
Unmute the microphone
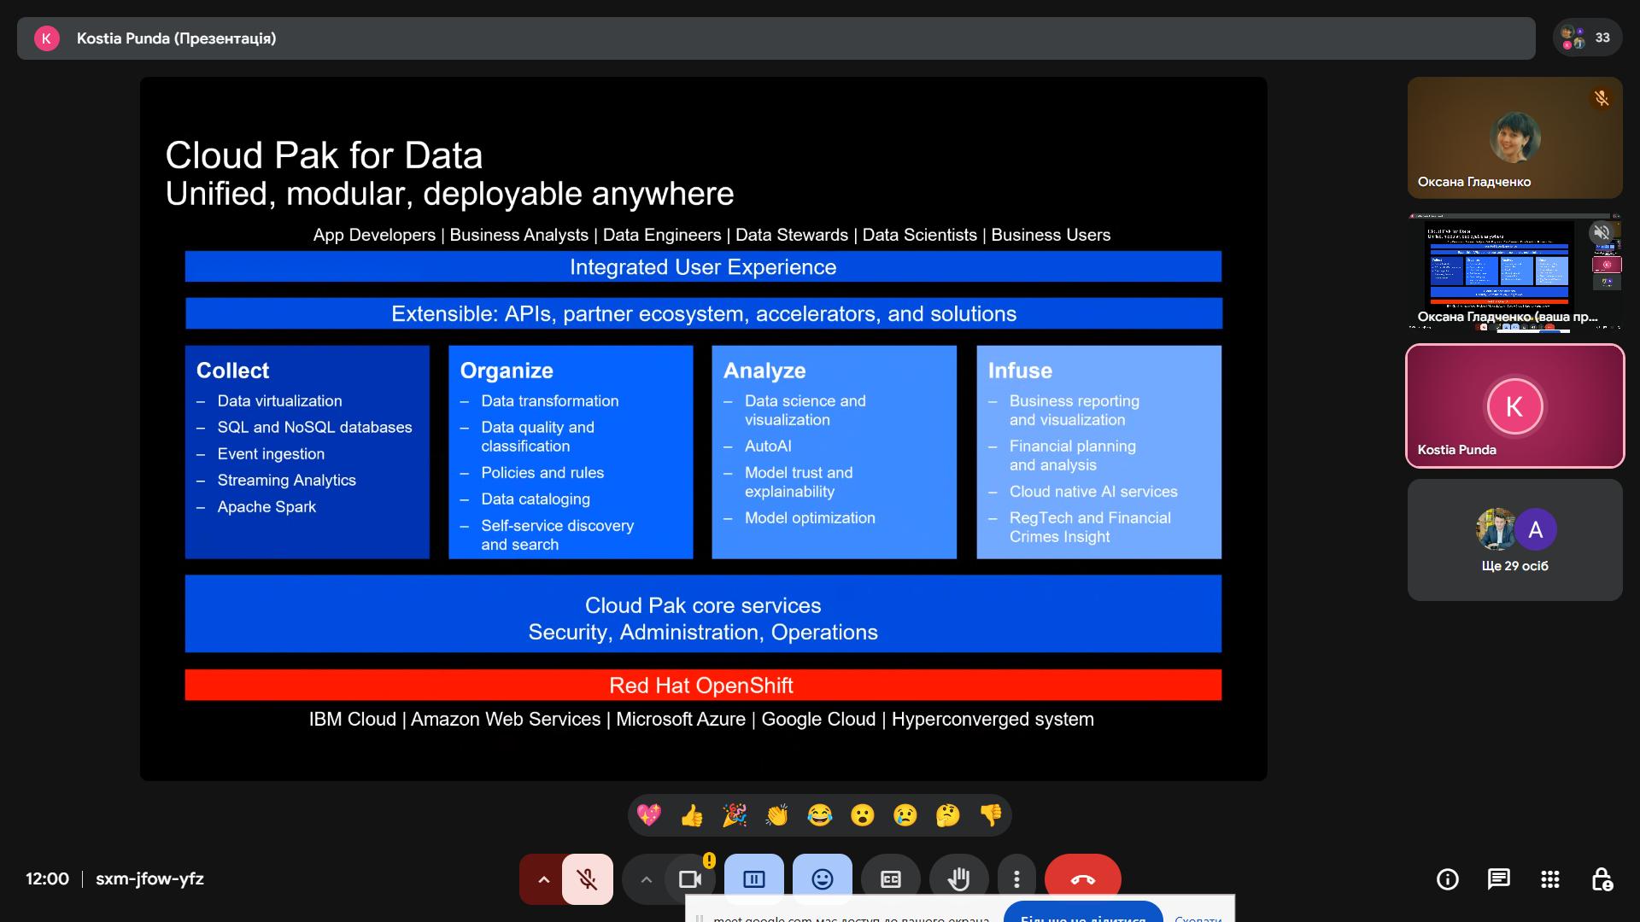[x=587, y=878]
